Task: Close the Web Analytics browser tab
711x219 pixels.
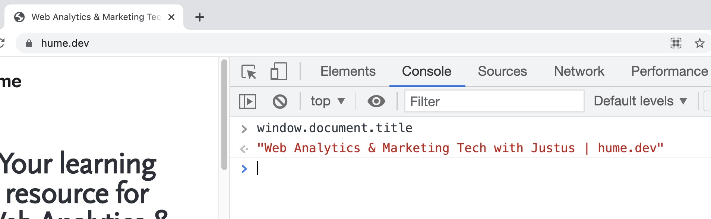Action: pyautogui.click(x=171, y=17)
